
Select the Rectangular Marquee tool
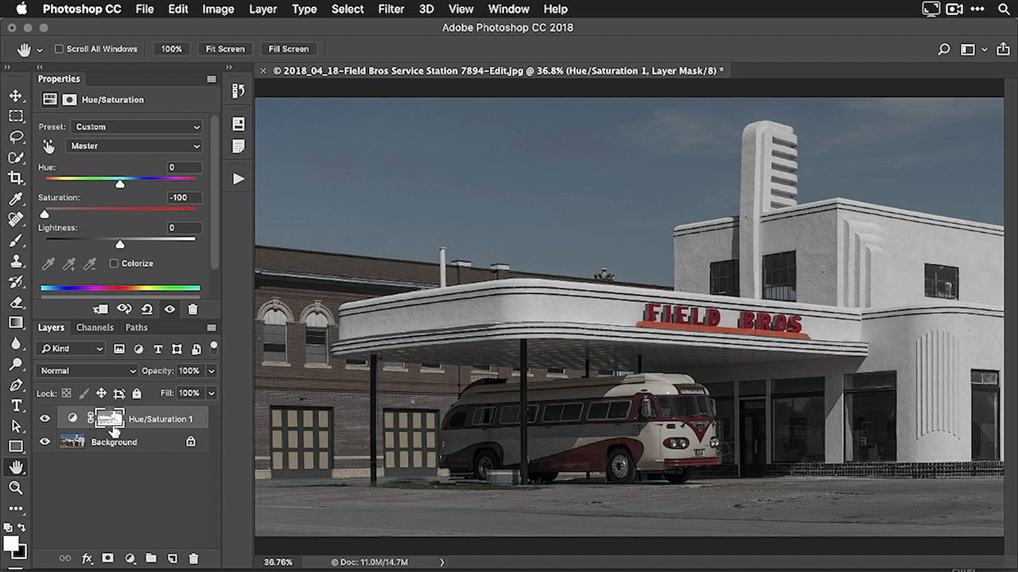(16, 116)
